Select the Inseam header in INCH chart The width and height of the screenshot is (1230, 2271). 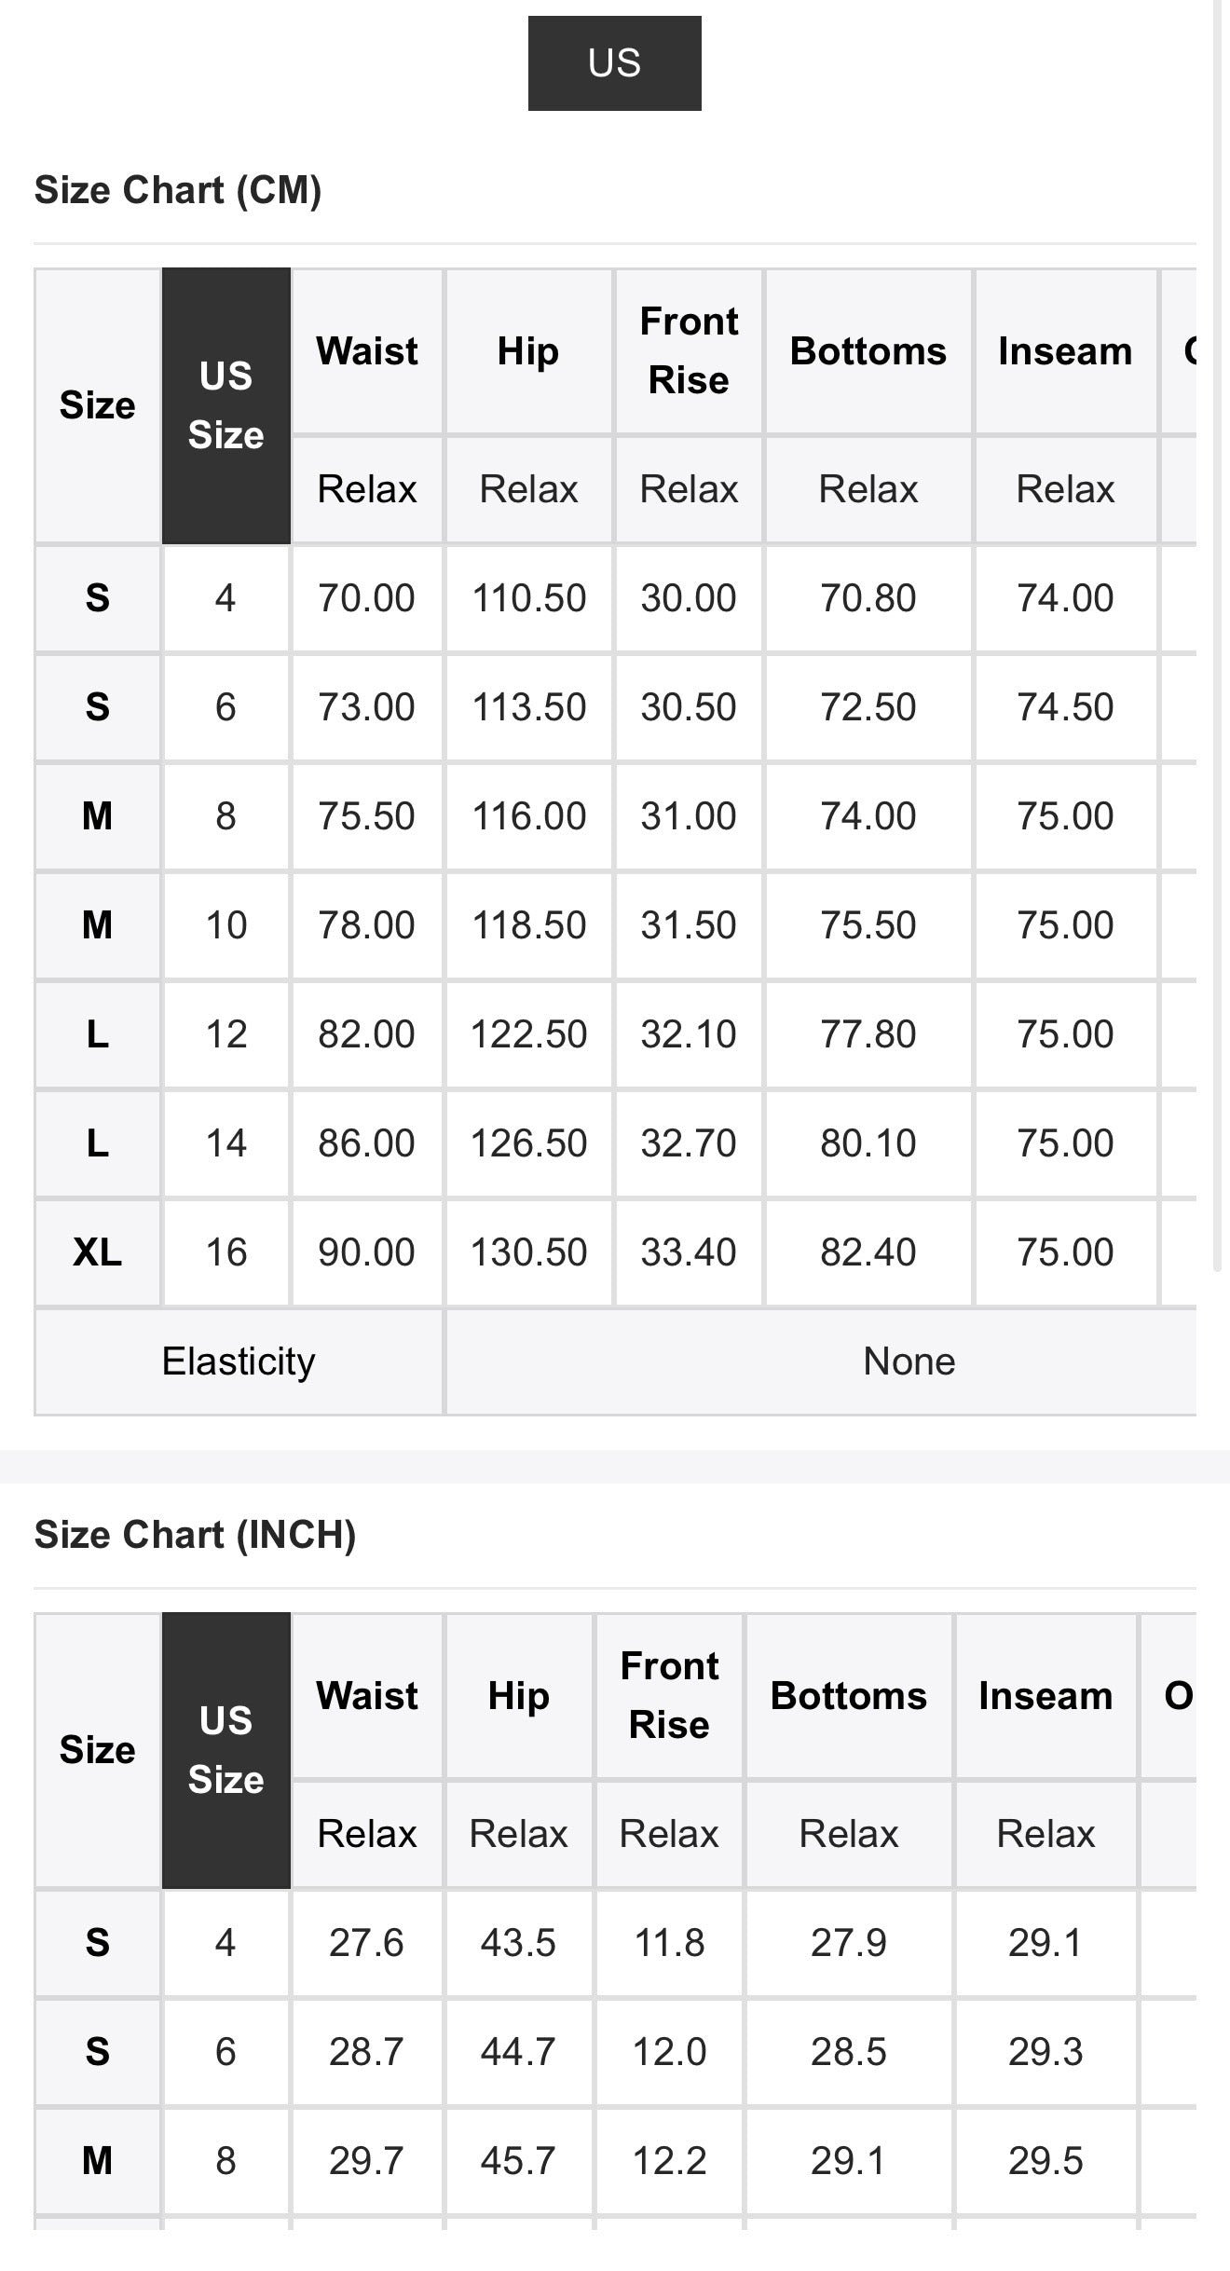[x=1045, y=1696]
